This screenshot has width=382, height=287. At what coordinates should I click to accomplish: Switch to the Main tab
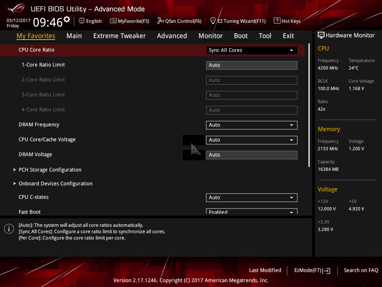pos(74,36)
